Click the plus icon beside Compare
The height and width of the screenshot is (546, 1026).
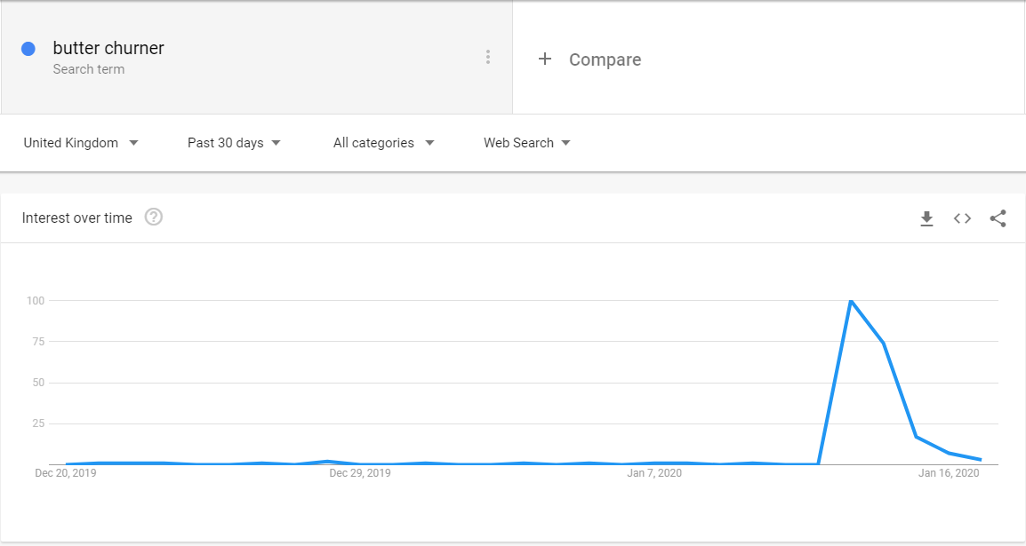pos(544,59)
